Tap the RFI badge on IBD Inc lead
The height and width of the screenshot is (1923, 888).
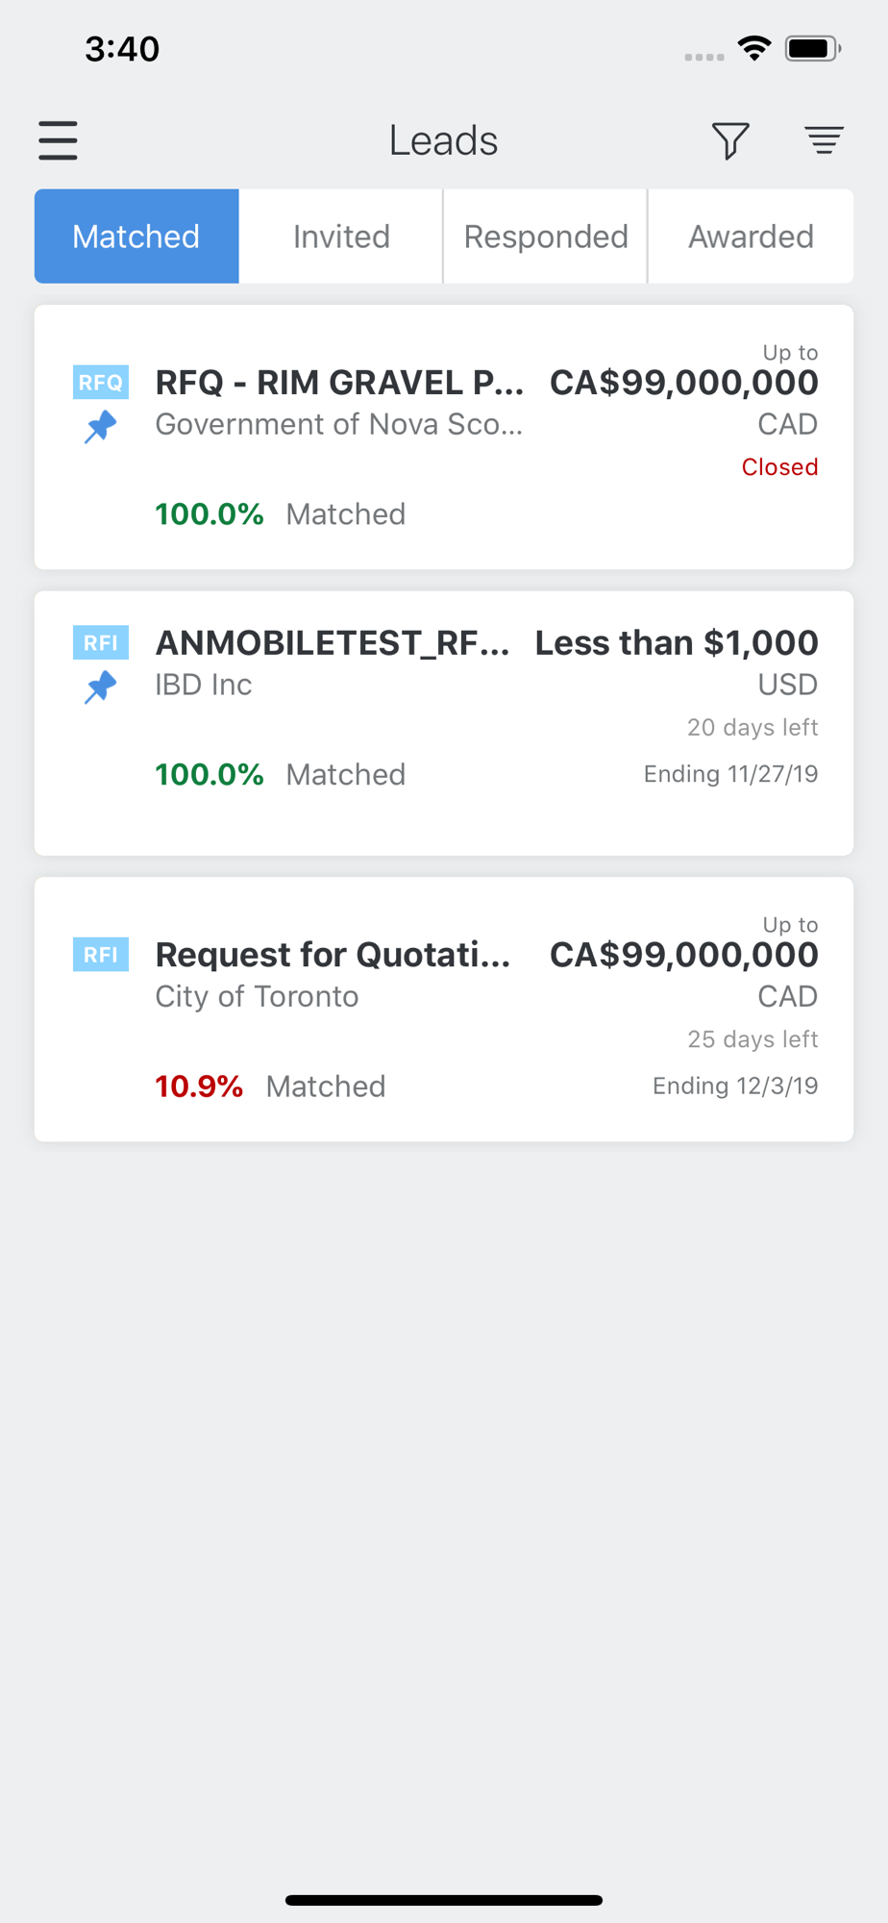[101, 643]
